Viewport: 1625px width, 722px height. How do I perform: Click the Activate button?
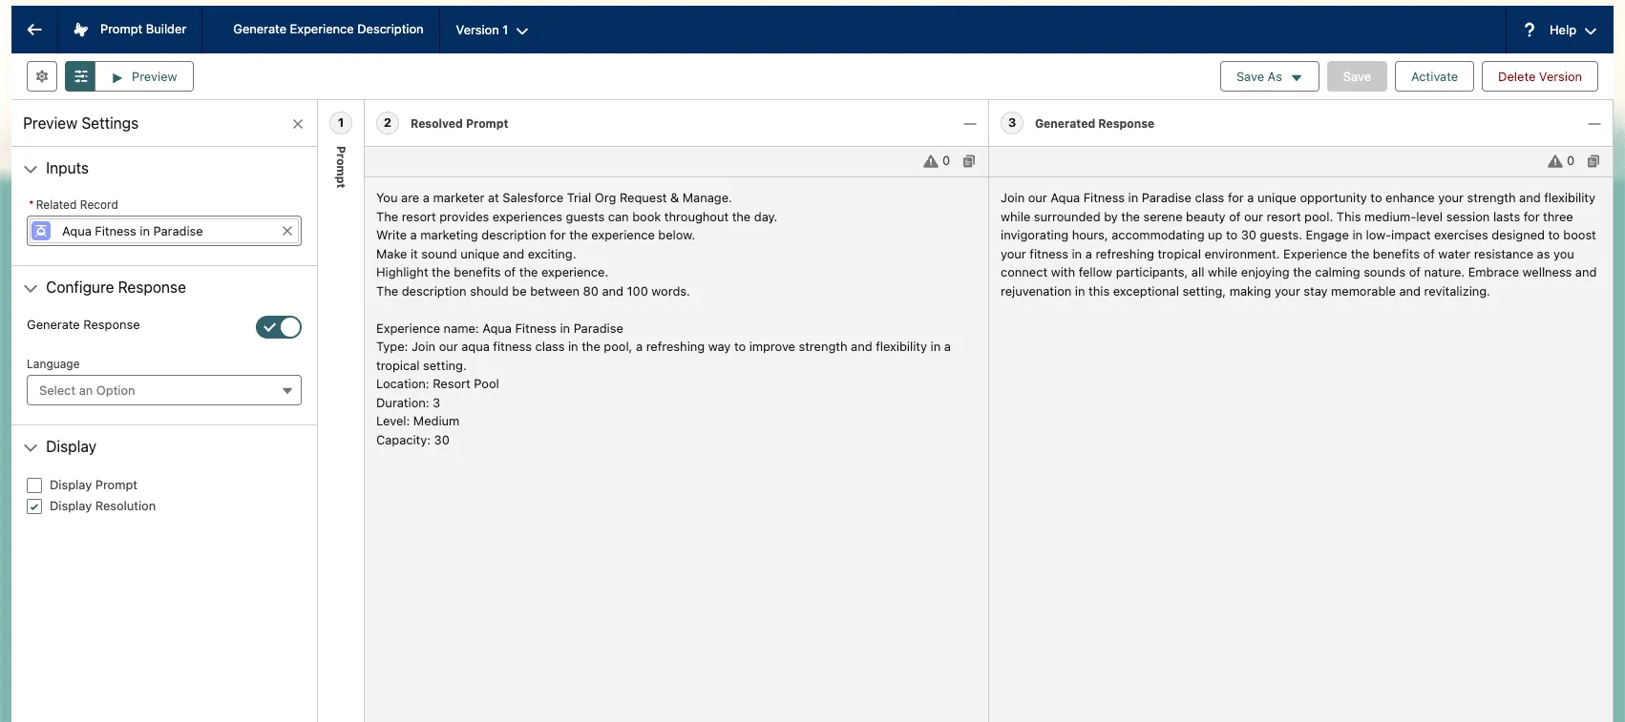[1434, 76]
